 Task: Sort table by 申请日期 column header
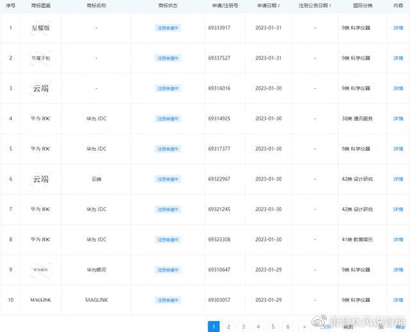pos(268,6)
